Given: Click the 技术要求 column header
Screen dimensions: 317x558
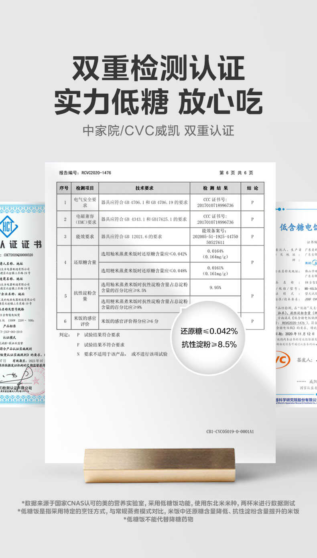Looking at the screenshot, I should click(144, 188).
